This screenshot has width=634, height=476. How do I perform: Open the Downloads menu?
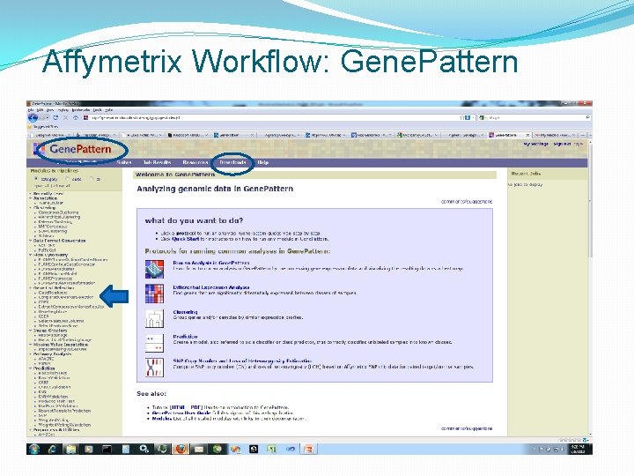click(232, 162)
